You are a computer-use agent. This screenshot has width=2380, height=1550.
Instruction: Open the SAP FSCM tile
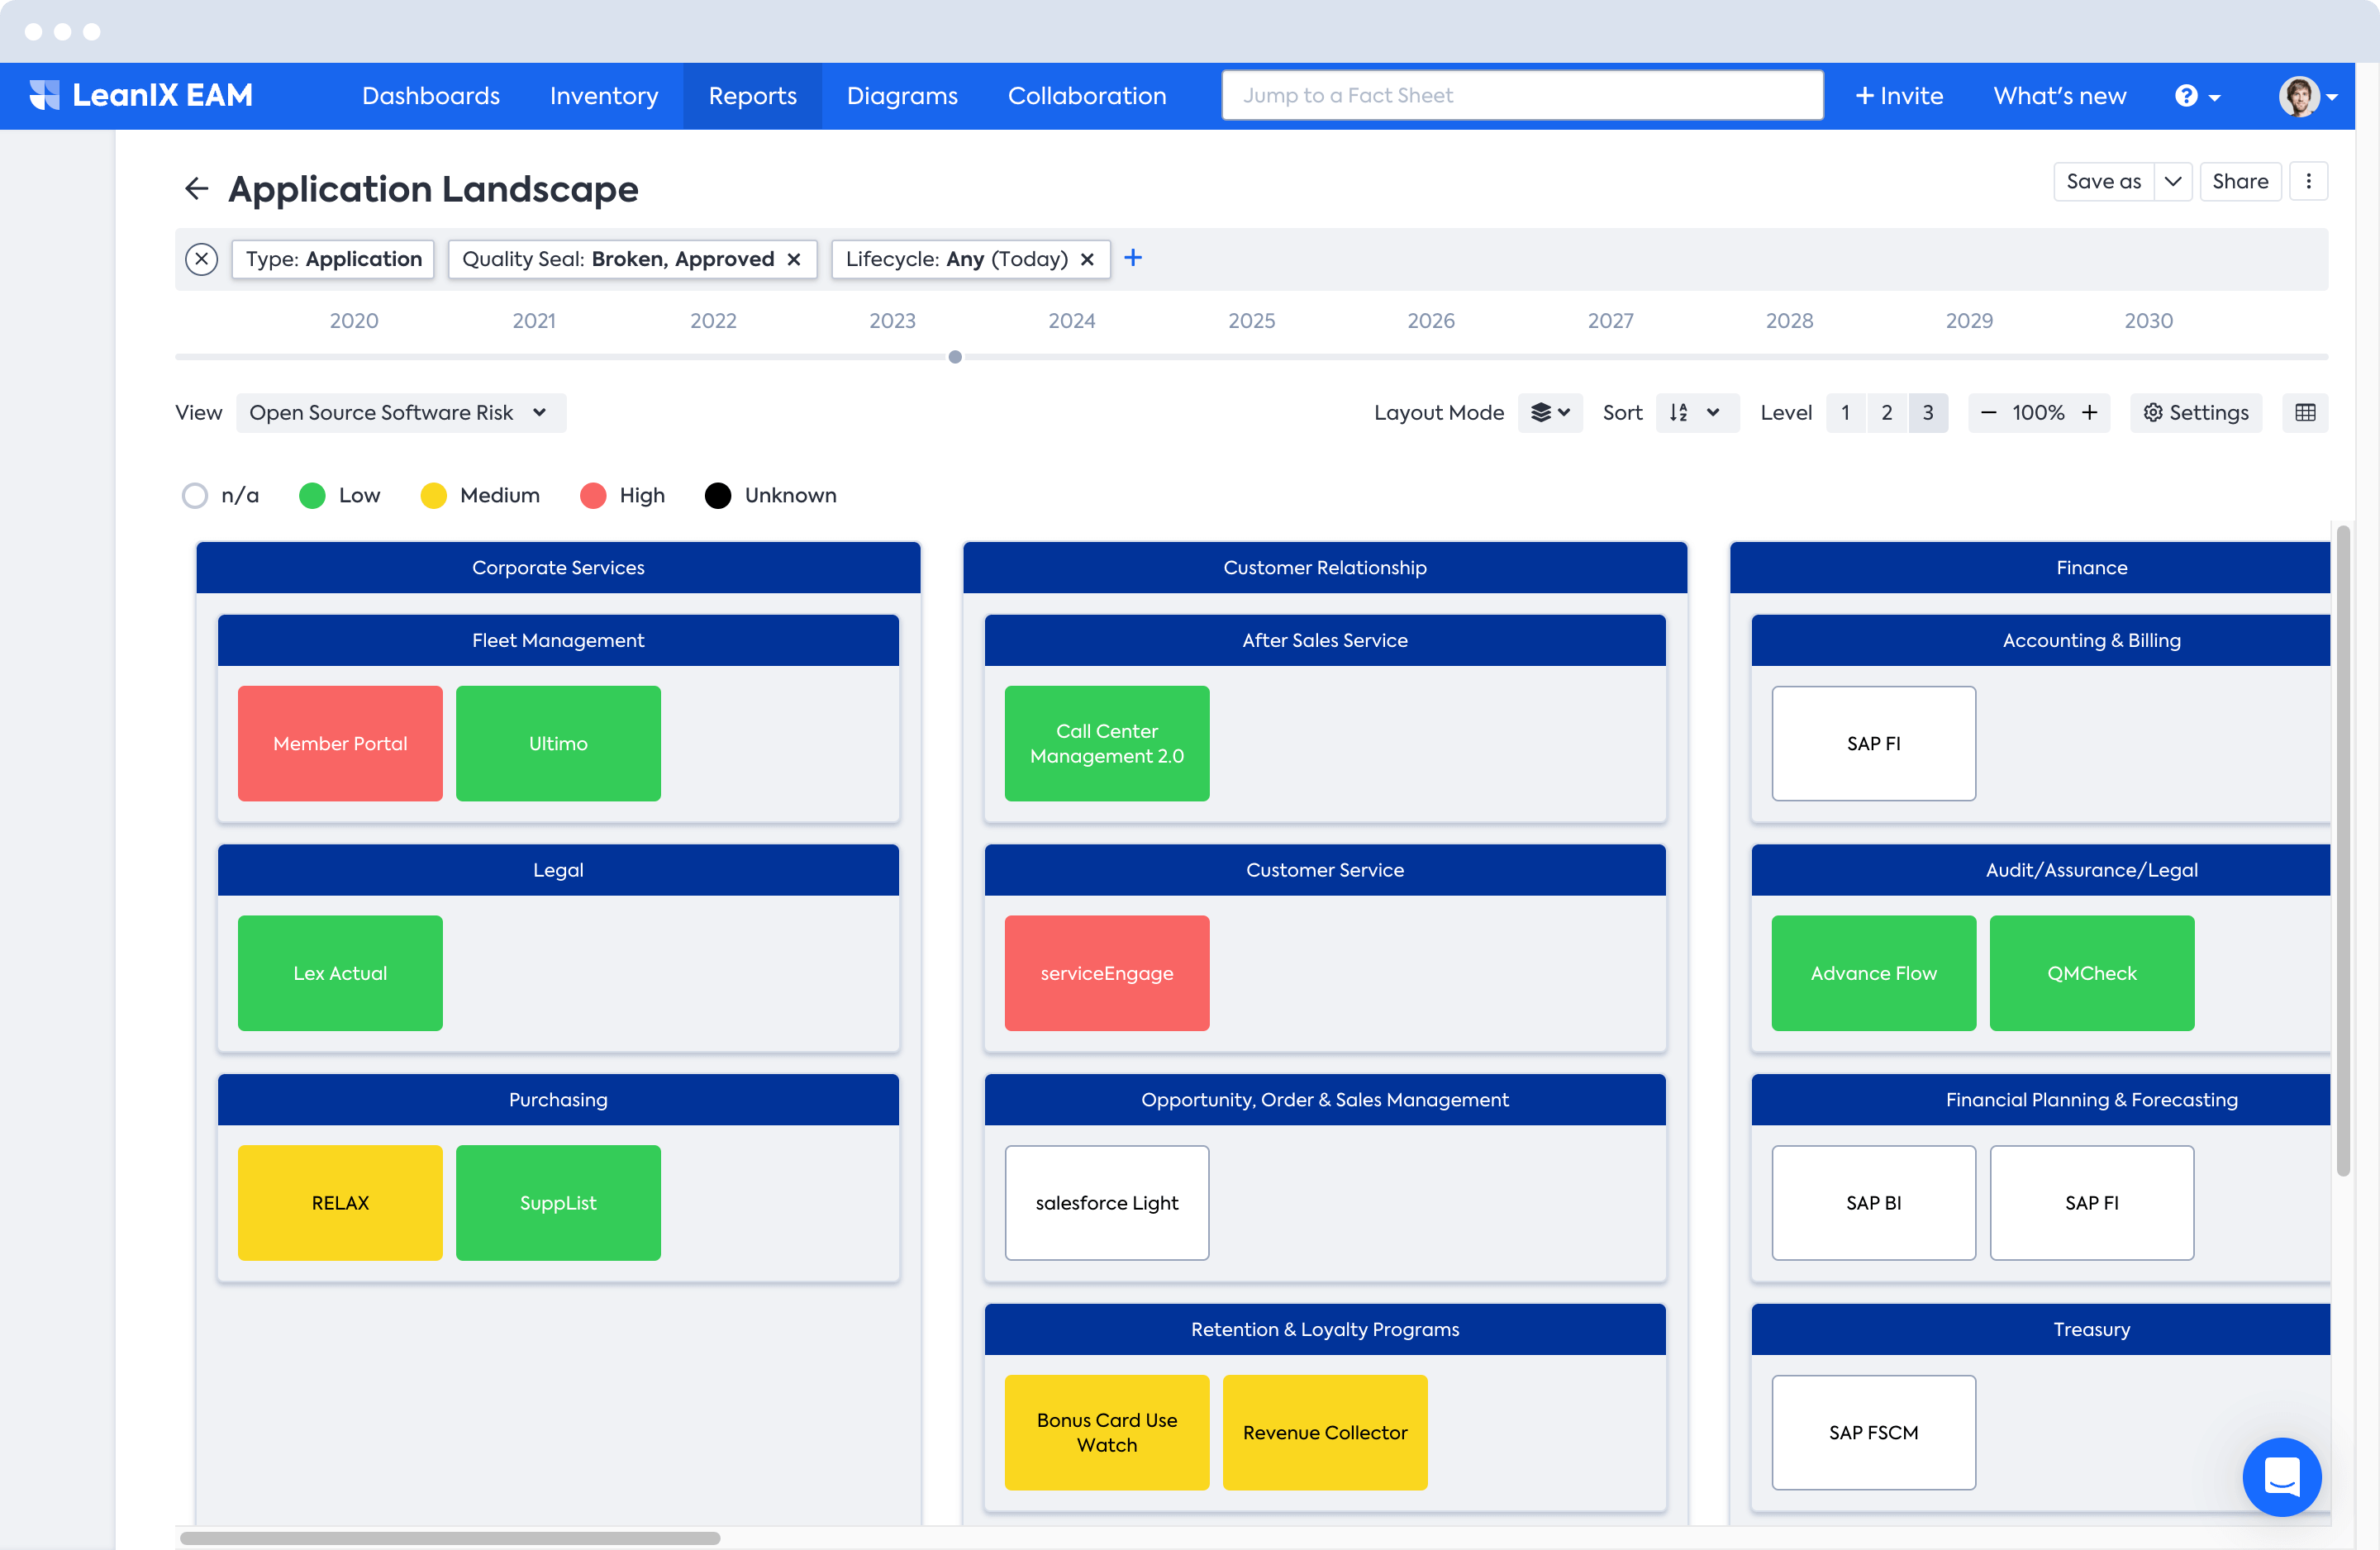click(x=1874, y=1433)
